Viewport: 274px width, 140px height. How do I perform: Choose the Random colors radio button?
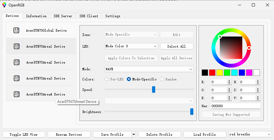click(162, 79)
